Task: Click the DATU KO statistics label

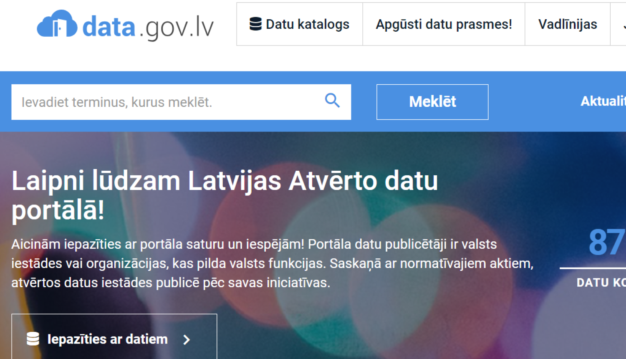Action: (601, 282)
